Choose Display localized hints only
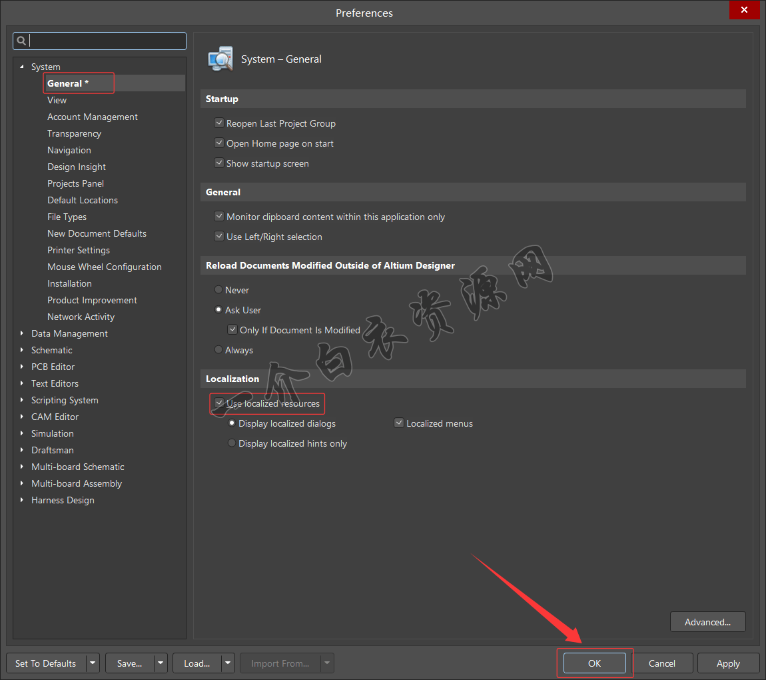The image size is (766, 680). (x=232, y=443)
